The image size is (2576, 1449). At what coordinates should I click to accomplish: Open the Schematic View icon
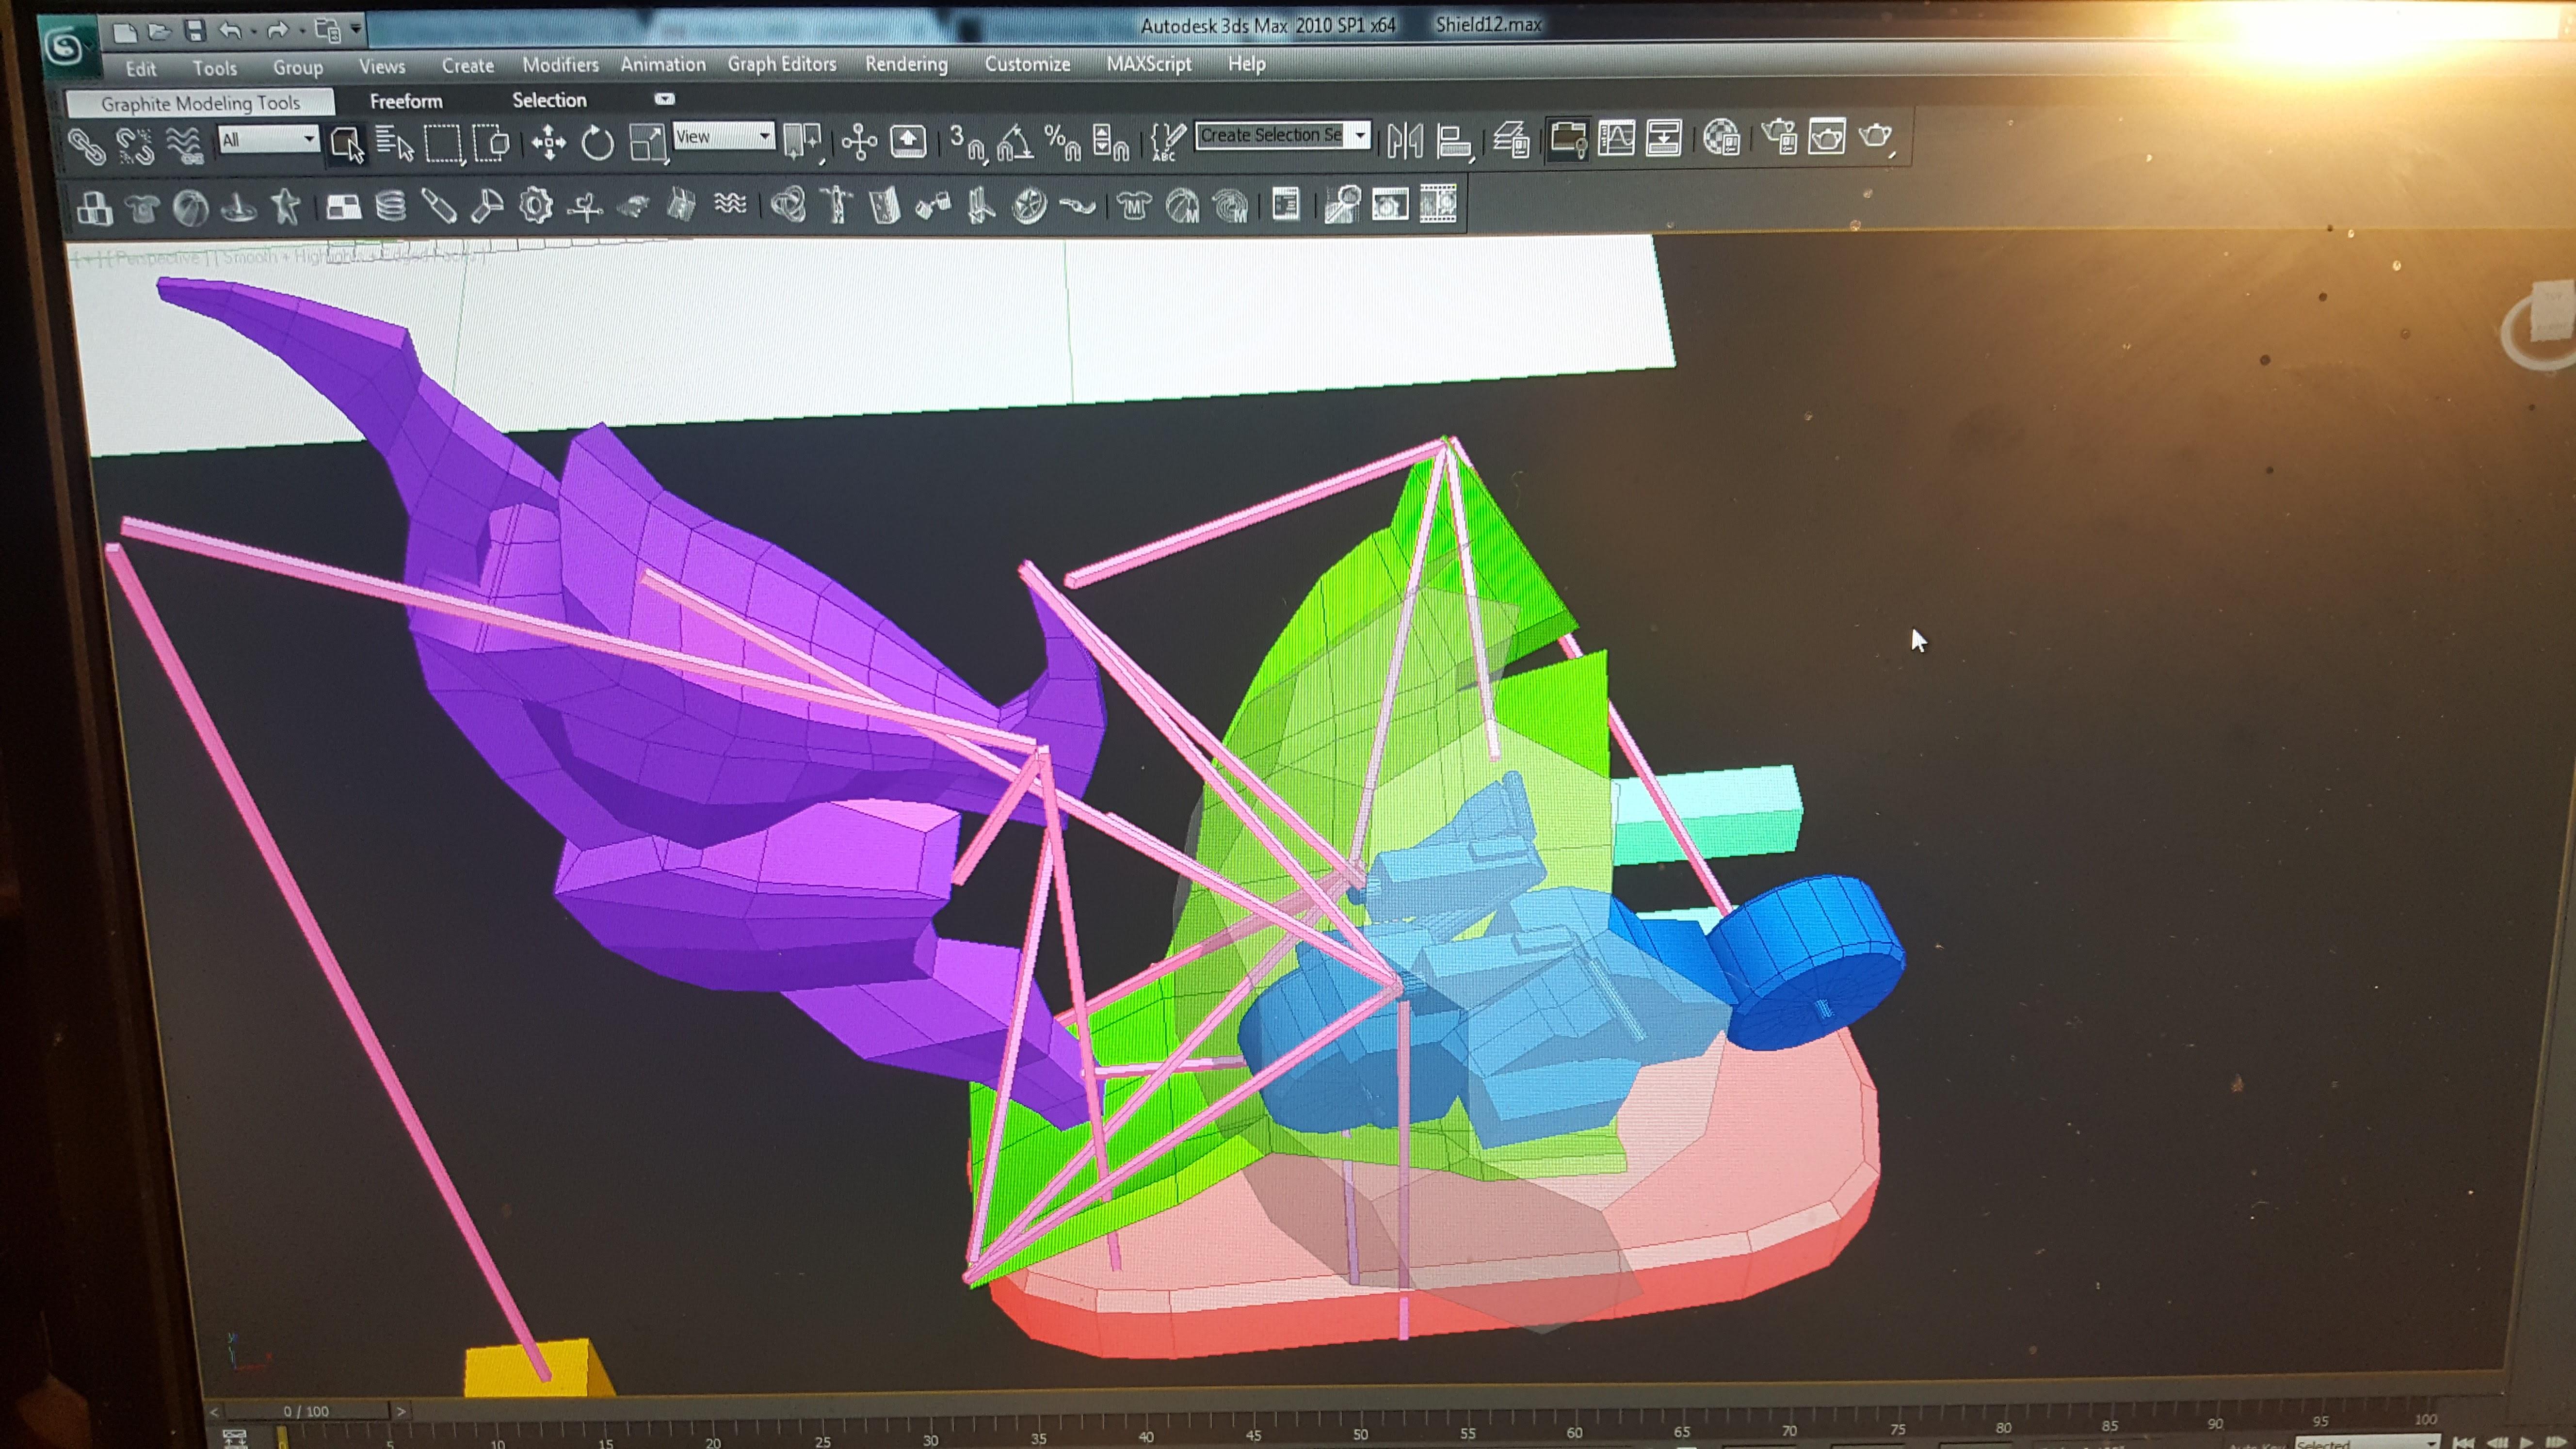pos(1664,138)
